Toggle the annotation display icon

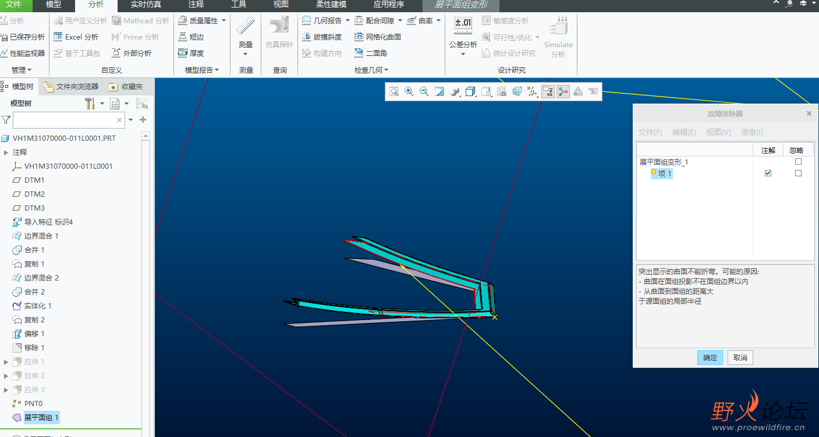(548, 91)
